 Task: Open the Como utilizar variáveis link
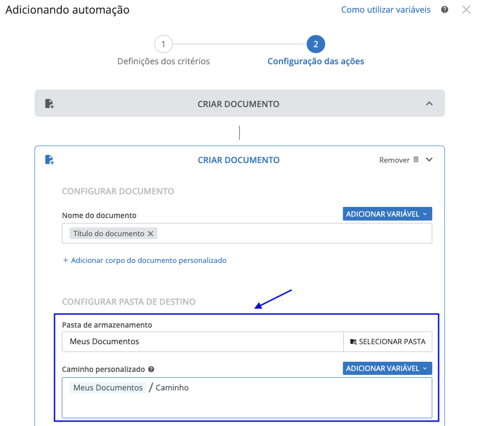[386, 10]
